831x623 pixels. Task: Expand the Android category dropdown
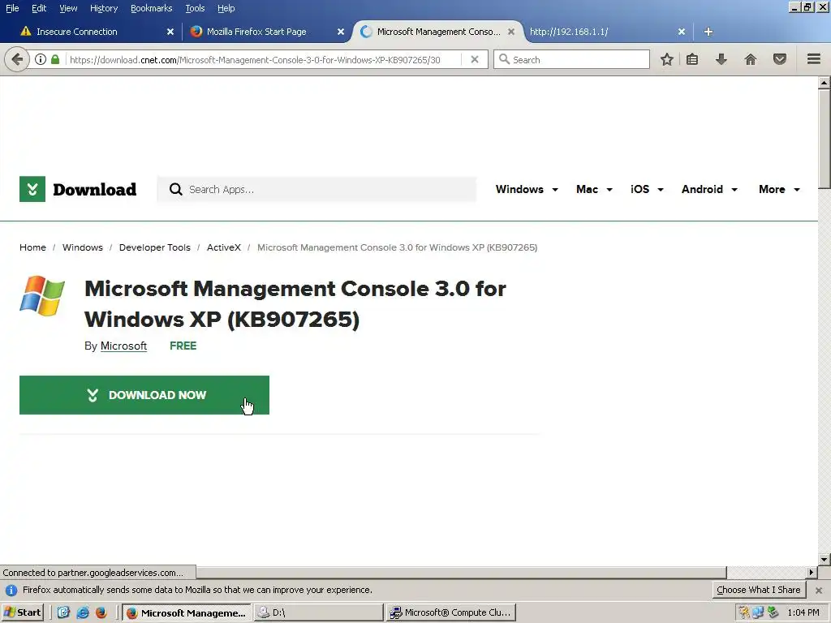pos(709,189)
